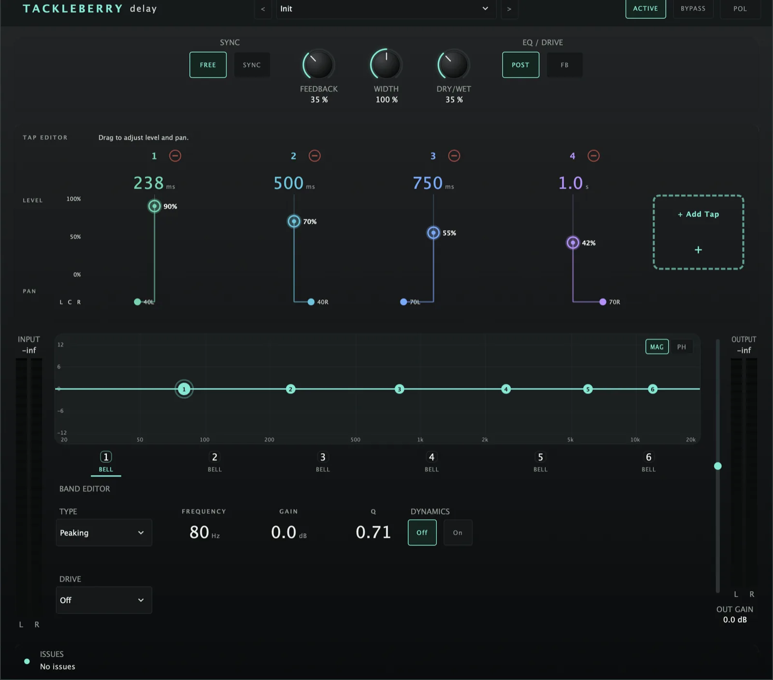This screenshot has height=680, width=773.
Task: Turn band Dynamics Off
Action: click(x=422, y=533)
